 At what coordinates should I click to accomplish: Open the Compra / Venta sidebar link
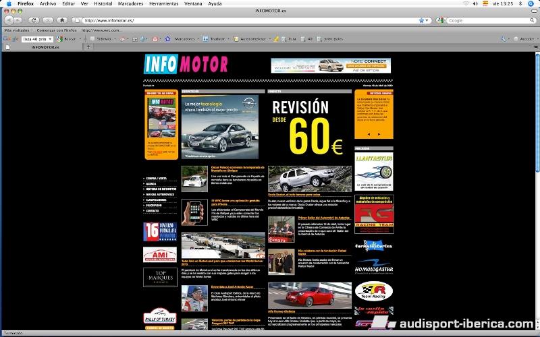[x=157, y=178]
